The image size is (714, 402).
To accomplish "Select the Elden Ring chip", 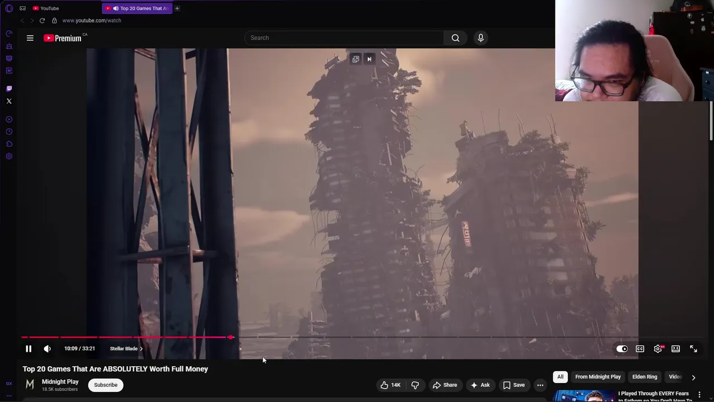I will [x=644, y=377].
